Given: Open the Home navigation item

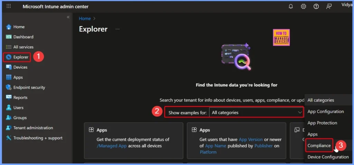Looking at the screenshot, I should (19, 27).
